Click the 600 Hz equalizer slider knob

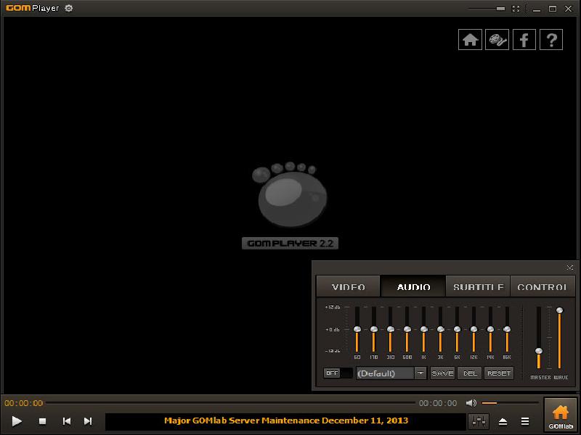pyautogui.click(x=407, y=329)
